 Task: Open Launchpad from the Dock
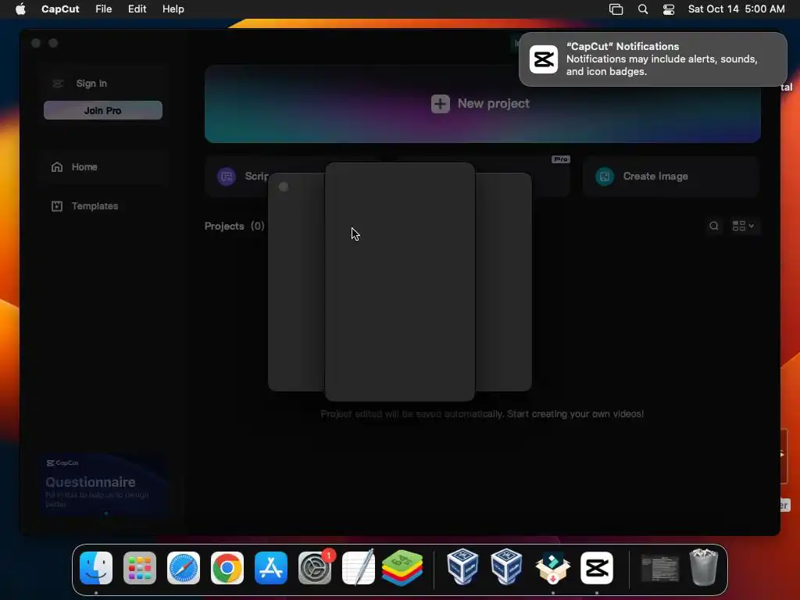(140, 568)
